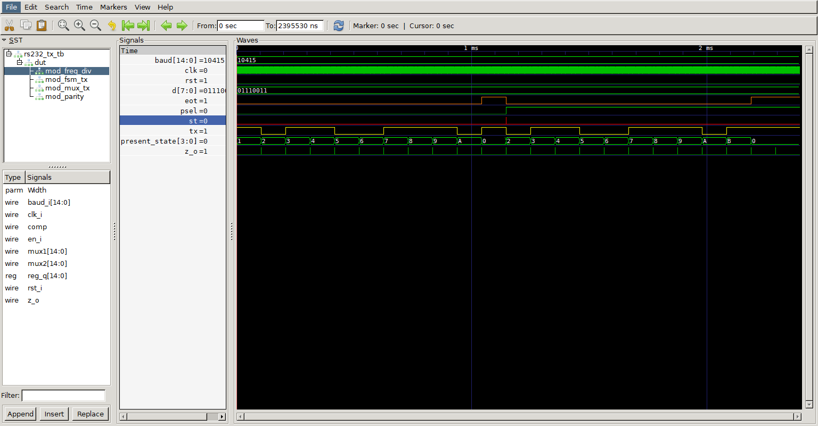This screenshot has width=818, height=426.
Task: Click right arrow of Signals horizontal scrollbar
Action: (x=222, y=416)
